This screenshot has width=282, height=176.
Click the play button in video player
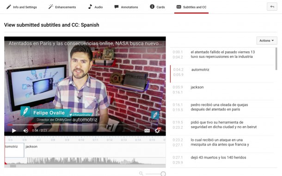click(x=14, y=131)
